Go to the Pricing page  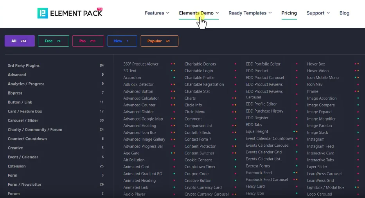[289, 13]
